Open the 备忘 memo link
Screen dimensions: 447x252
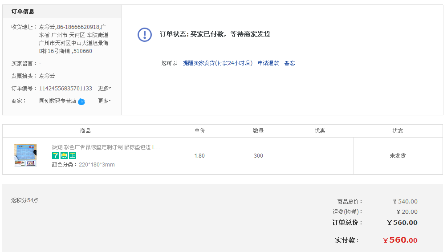point(289,63)
